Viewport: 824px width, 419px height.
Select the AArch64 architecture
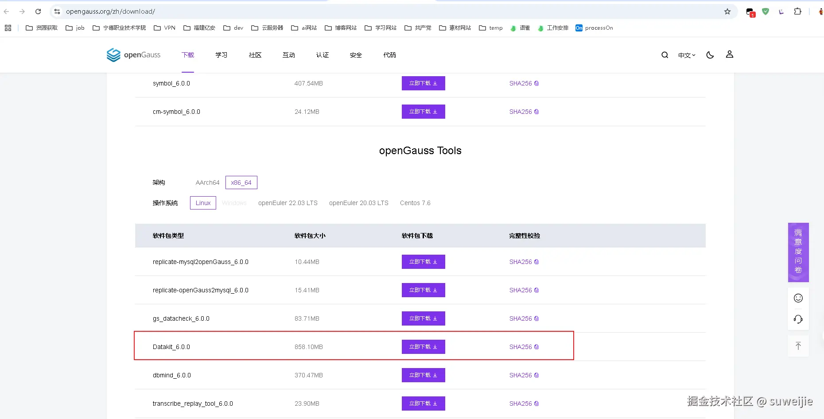207,182
